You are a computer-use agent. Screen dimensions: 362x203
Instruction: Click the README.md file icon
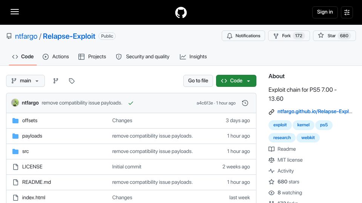coord(15,182)
